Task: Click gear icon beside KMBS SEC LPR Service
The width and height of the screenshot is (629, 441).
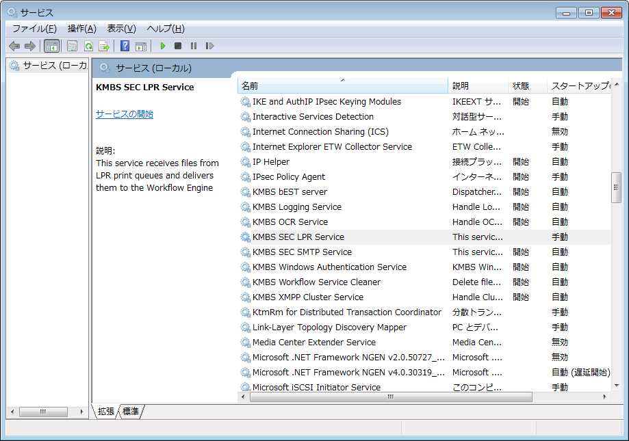Action: pyautogui.click(x=245, y=237)
